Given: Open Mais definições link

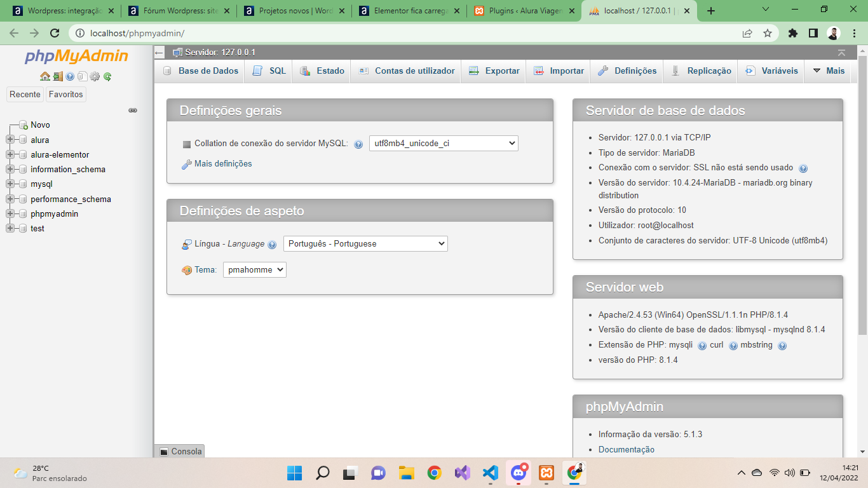Looking at the screenshot, I should point(223,164).
